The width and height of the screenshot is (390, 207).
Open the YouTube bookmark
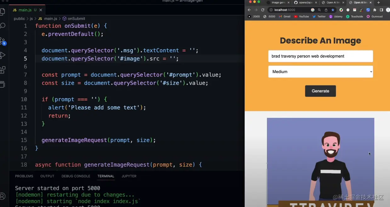tap(302, 16)
